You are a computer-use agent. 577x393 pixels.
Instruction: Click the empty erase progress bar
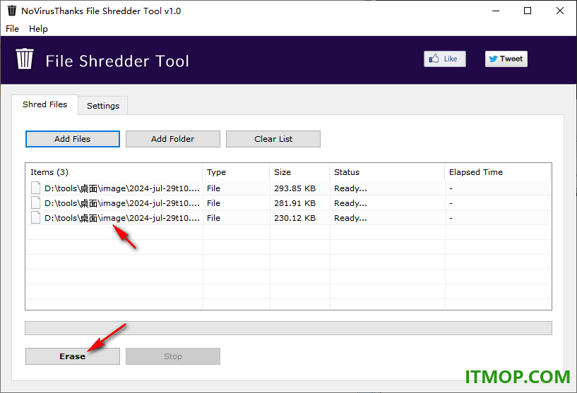tap(288, 328)
